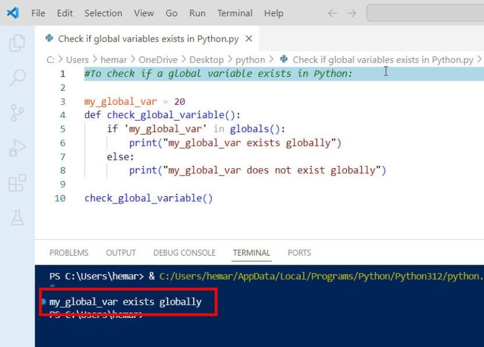Click line number 1 in gutter
Image resolution: width=484 pixels, height=347 pixels.
pos(63,74)
